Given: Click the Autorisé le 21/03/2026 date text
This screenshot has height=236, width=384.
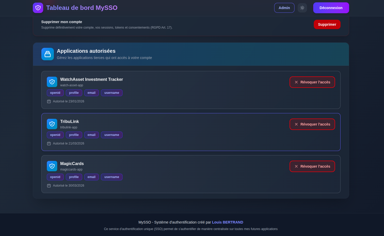Looking at the screenshot, I should point(69,143).
